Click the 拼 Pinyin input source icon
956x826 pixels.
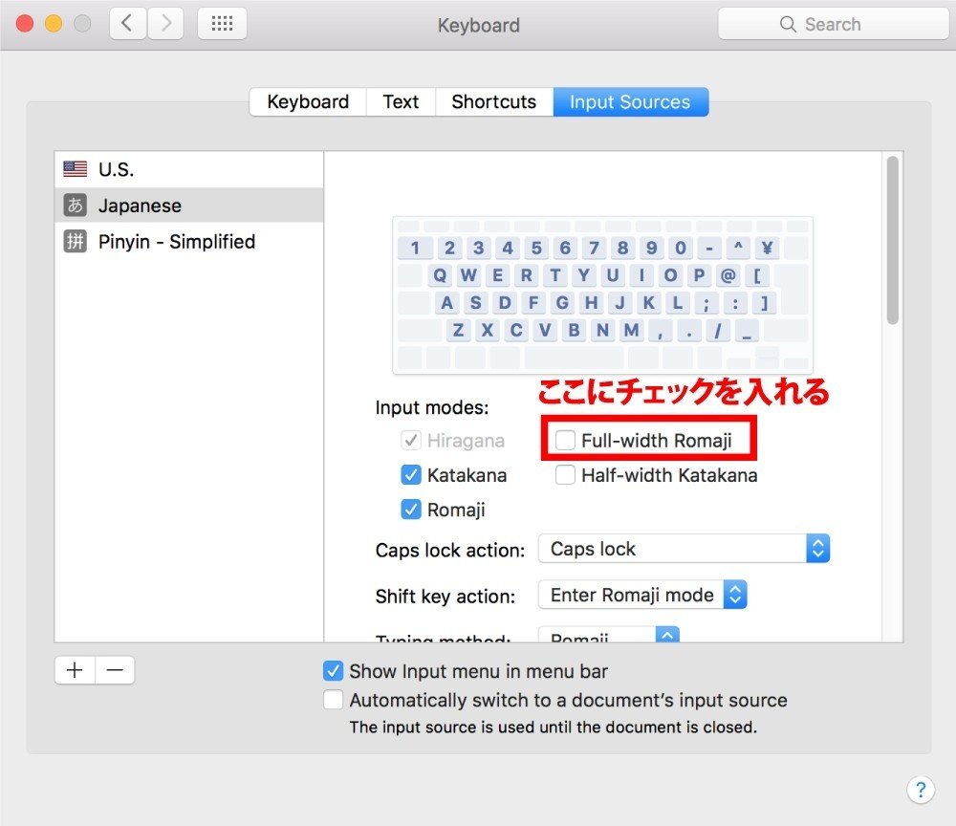point(74,241)
